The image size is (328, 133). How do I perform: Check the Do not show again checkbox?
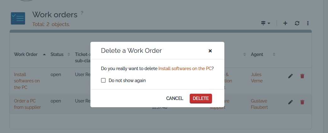pyautogui.click(x=103, y=80)
